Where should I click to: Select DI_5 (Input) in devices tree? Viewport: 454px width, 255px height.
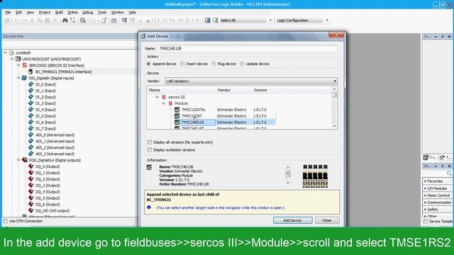tap(45, 116)
